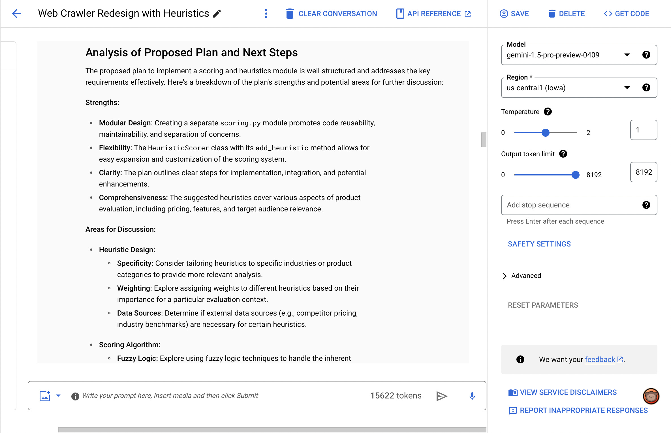Submit prompt with the send arrow icon
Screen dimensions: 671x433
(x=442, y=396)
